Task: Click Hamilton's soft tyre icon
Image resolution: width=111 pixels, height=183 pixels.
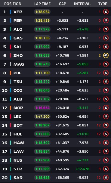Action: pos(106,143)
